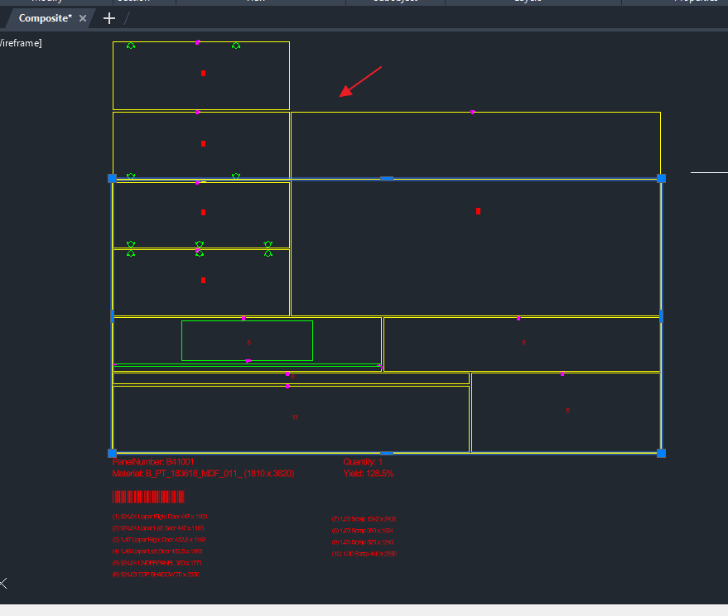Viewport: 728px width, 616px height.
Task: Select the left edge midpoint grip
Action: 112,315
